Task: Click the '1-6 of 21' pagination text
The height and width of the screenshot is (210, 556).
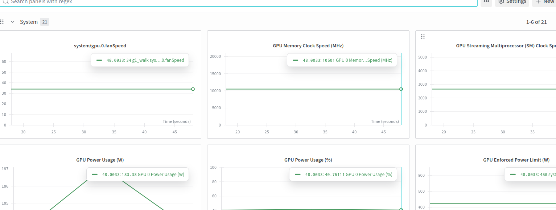Action: point(536,22)
